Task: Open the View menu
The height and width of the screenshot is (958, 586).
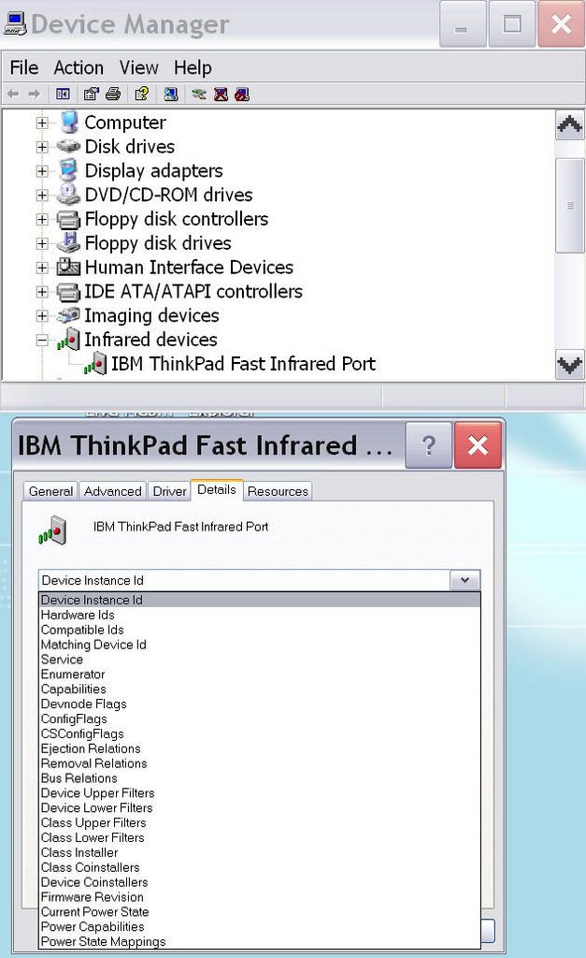Action: pyautogui.click(x=138, y=67)
